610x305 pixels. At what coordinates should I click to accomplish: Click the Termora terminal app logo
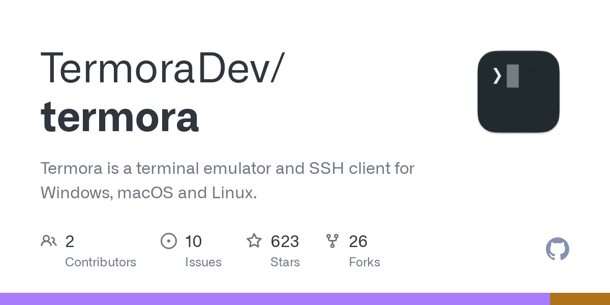pos(518,91)
